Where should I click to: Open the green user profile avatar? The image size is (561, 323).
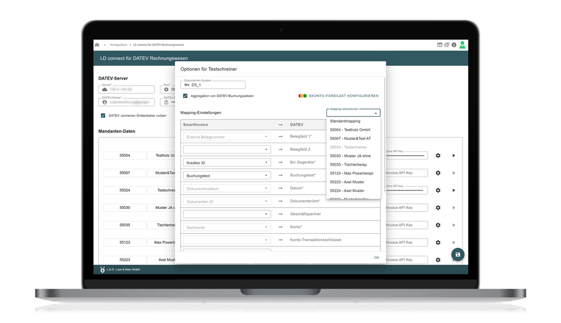point(462,45)
